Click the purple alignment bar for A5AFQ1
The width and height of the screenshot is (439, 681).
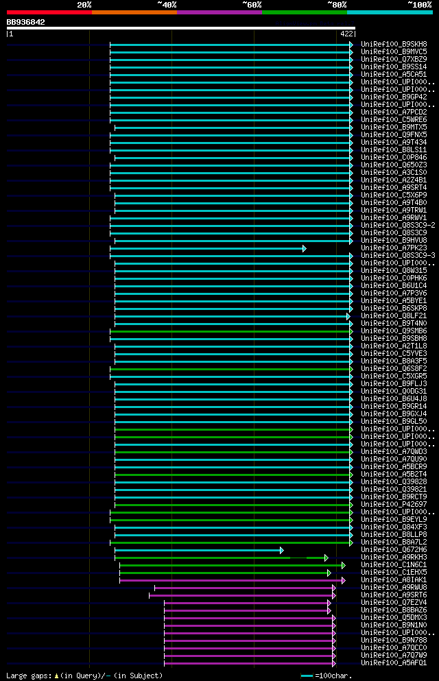point(250,664)
